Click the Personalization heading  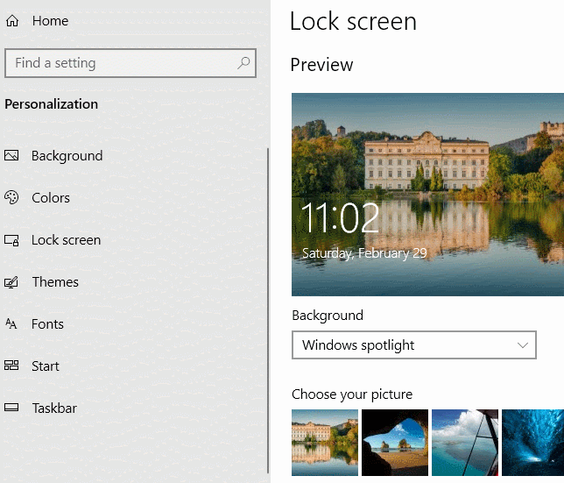(51, 104)
